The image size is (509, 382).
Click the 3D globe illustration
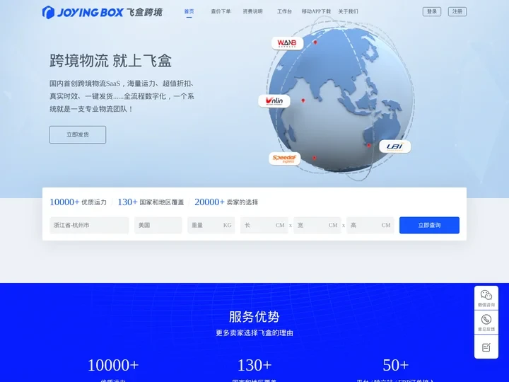tap(341, 100)
